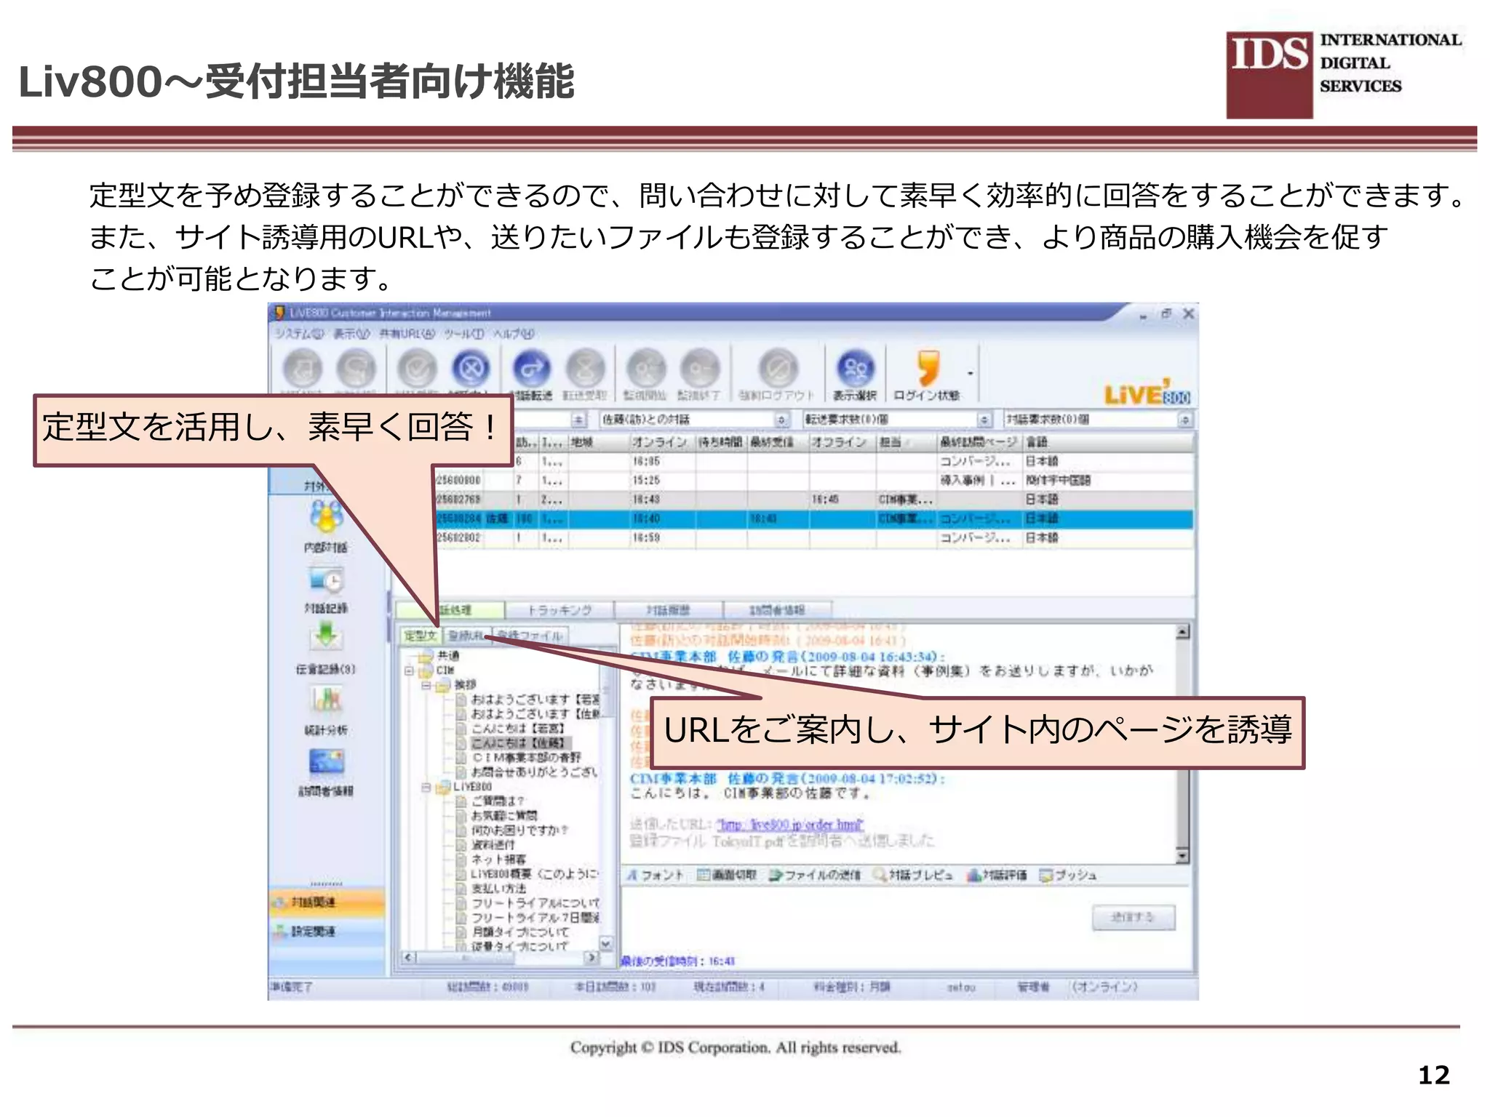Screen dimensions: 1490x1117
Task: Open 統計分析 in the left sidebar
Action: pyautogui.click(x=326, y=710)
